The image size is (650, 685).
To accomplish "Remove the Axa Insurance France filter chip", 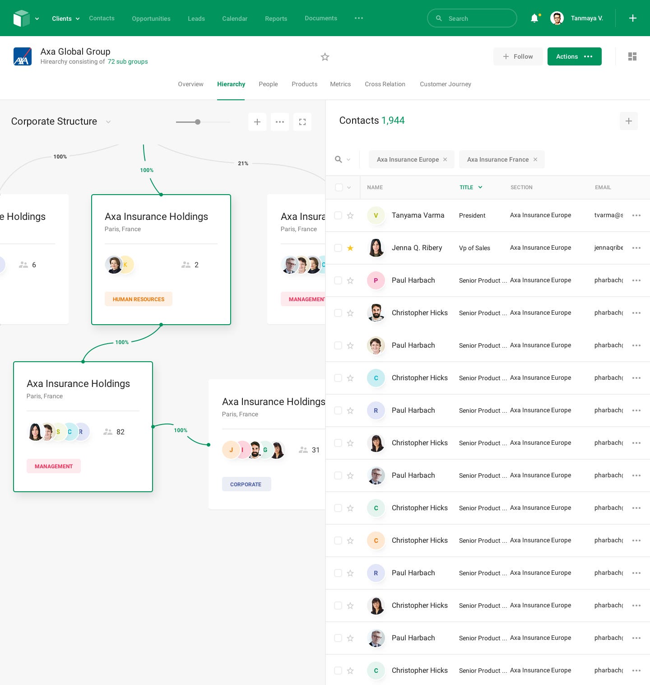I will click(535, 159).
